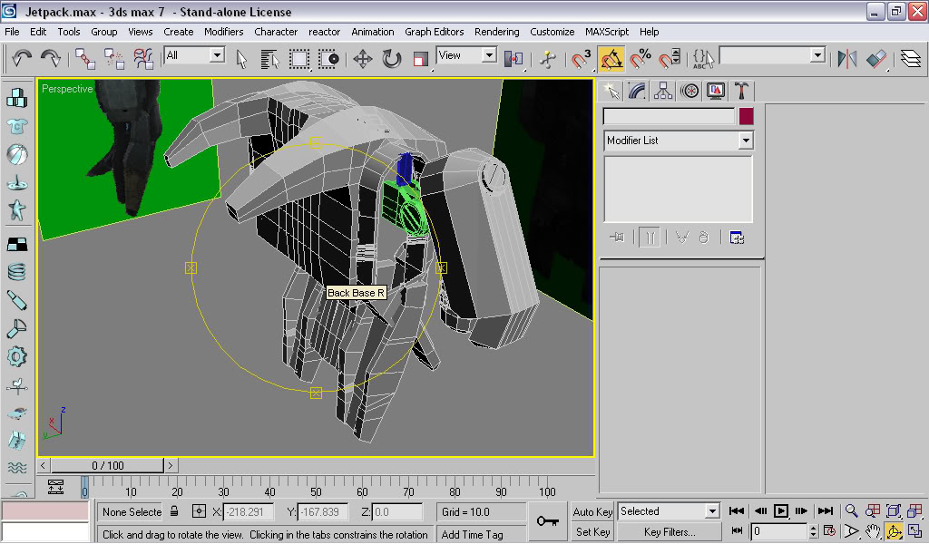
Task: Select the Move tool in the toolbar
Action: click(363, 59)
